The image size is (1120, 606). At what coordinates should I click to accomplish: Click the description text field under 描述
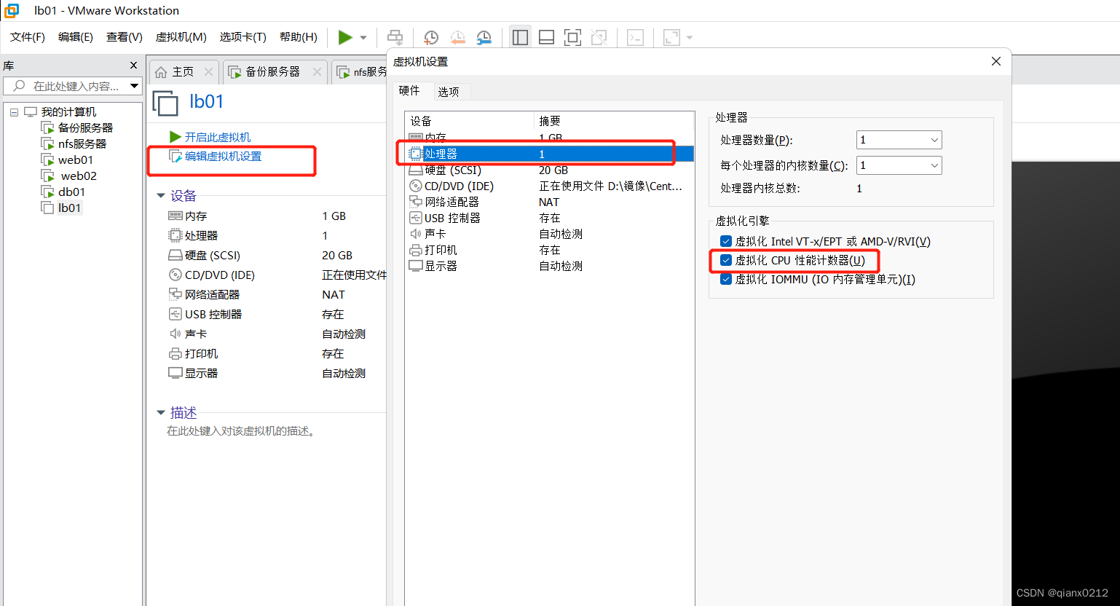point(242,431)
